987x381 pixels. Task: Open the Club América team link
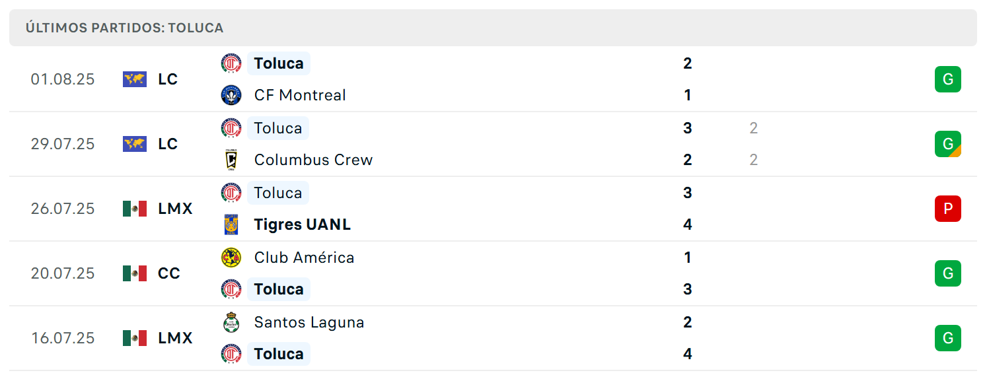[304, 258]
